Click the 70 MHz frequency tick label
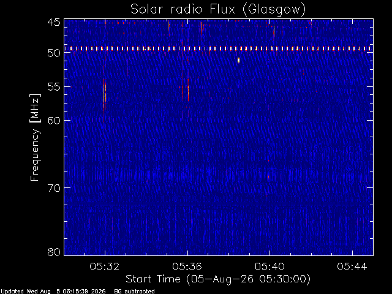The width and height of the screenshot is (392, 294). [54, 187]
